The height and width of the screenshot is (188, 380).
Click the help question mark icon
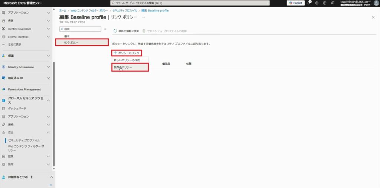324,3
